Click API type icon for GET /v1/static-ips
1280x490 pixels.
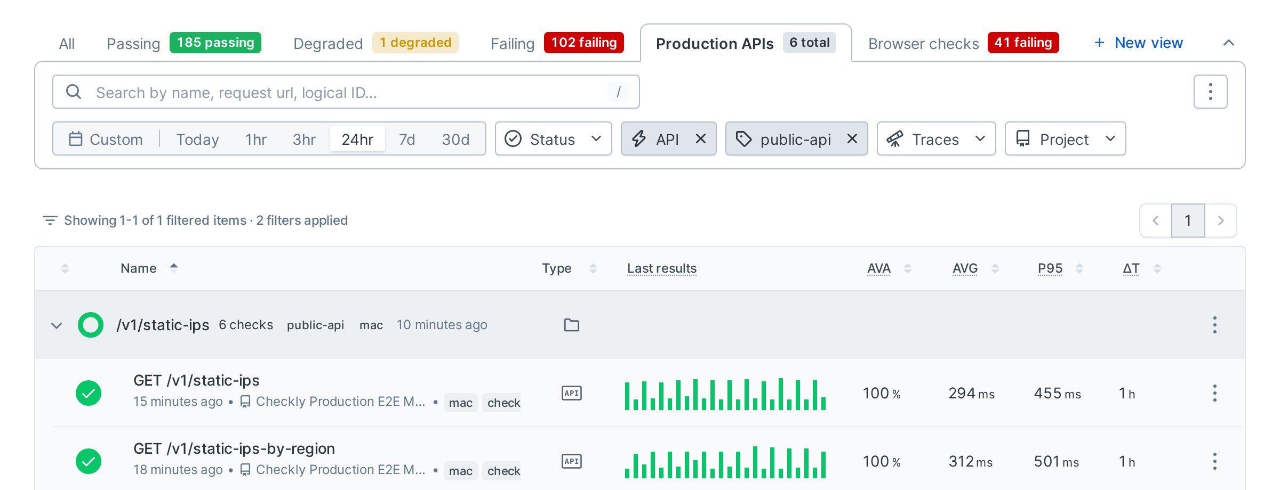coord(572,393)
